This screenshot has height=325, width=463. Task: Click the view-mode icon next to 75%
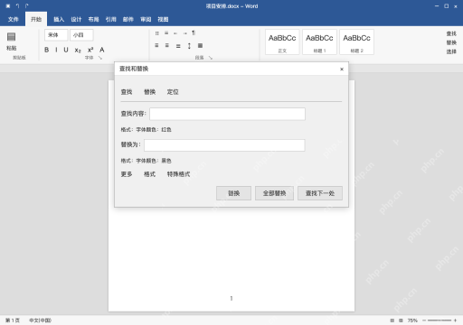click(x=401, y=320)
